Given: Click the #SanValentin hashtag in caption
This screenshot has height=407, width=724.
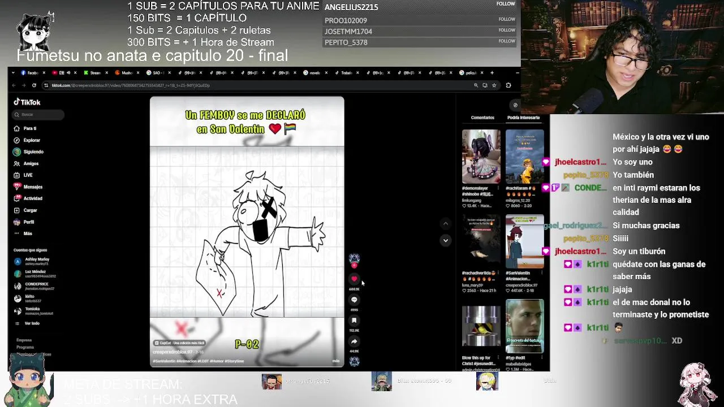Looking at the screenshot, I should (164, 361).
